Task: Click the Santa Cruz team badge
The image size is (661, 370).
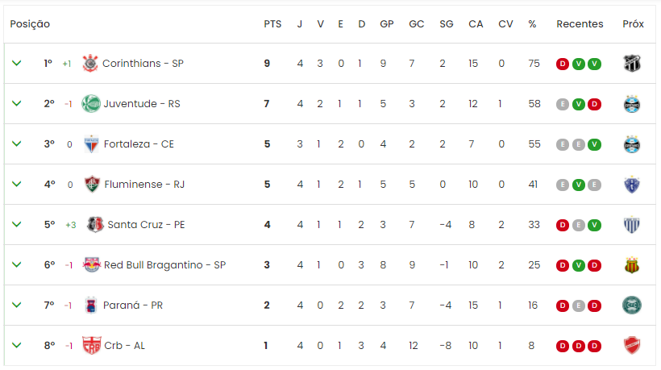Action: (95, 225)
